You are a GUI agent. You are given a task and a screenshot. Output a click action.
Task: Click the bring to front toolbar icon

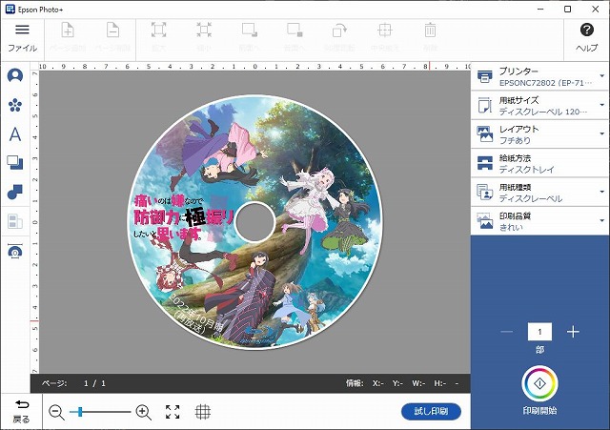[x=250, y=30]
